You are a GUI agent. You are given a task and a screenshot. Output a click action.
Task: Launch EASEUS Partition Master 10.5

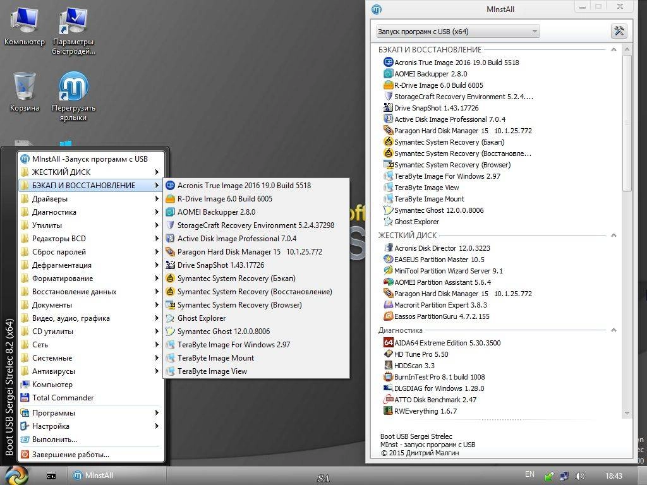pyautogui.click(x=433, y=260)
